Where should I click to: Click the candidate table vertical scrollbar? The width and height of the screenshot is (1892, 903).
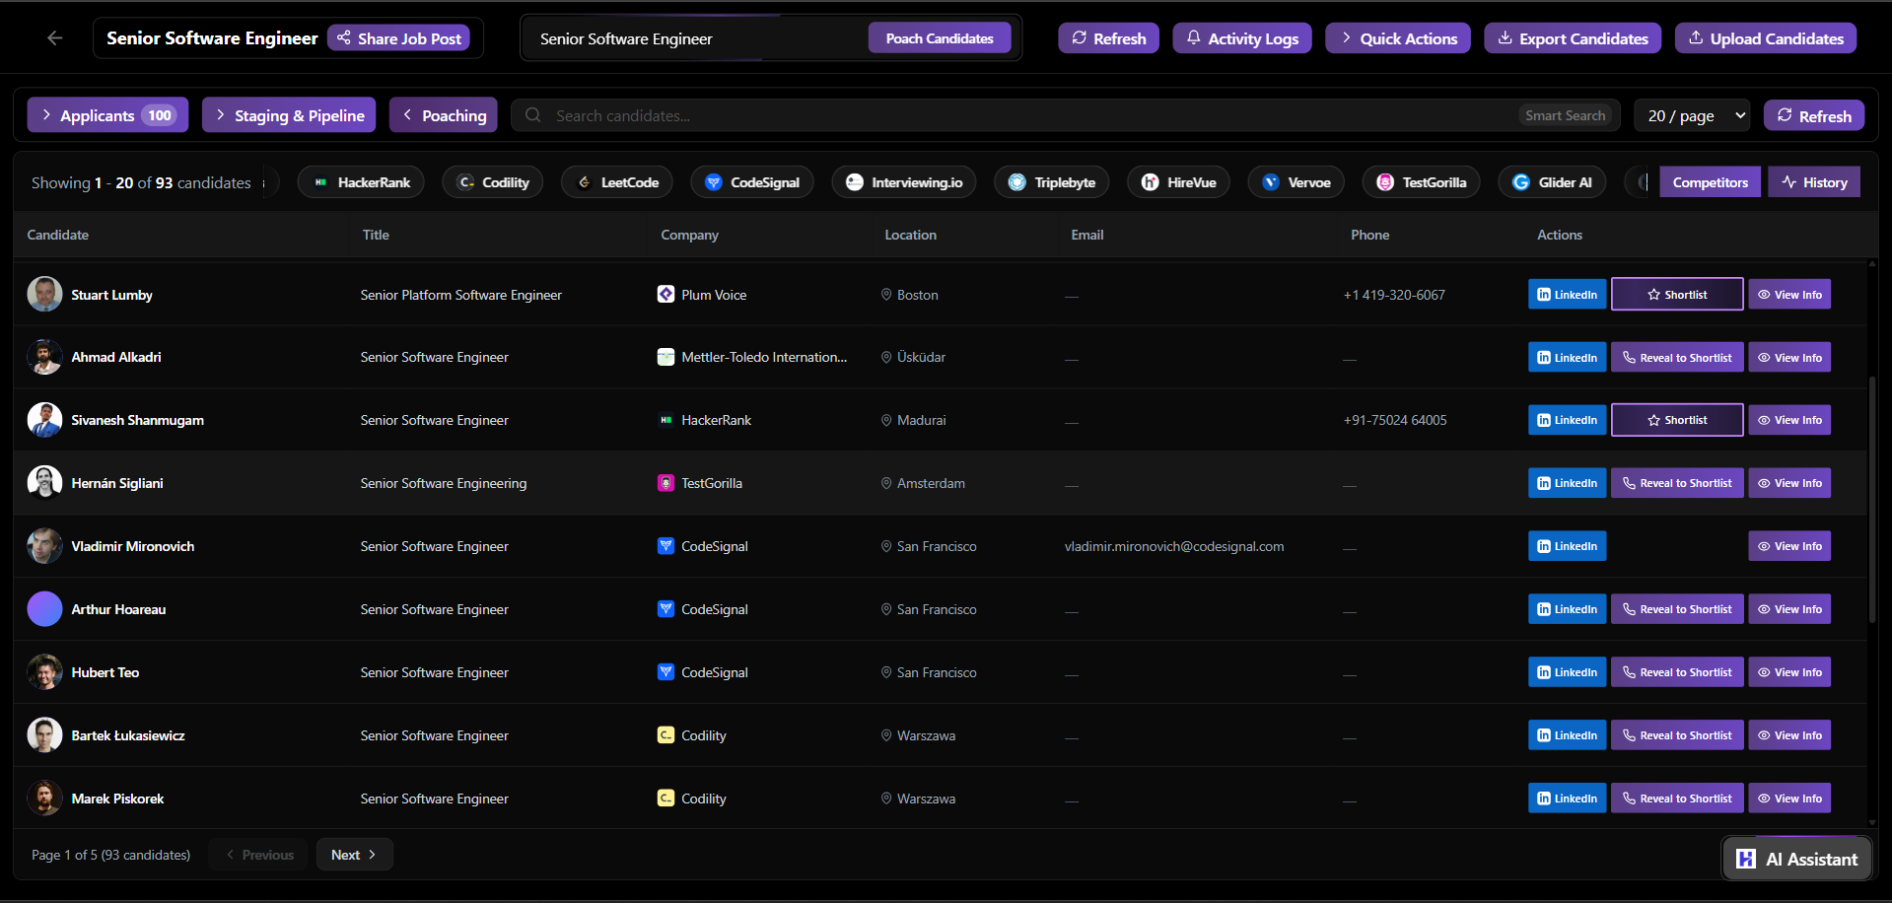coord(1871,500)
